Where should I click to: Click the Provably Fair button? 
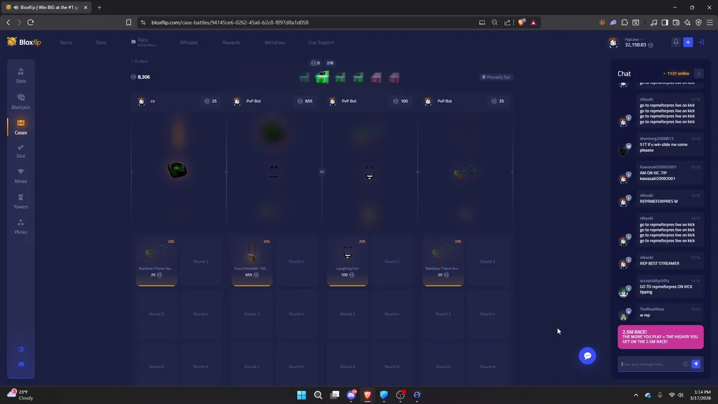coord(496,77)
